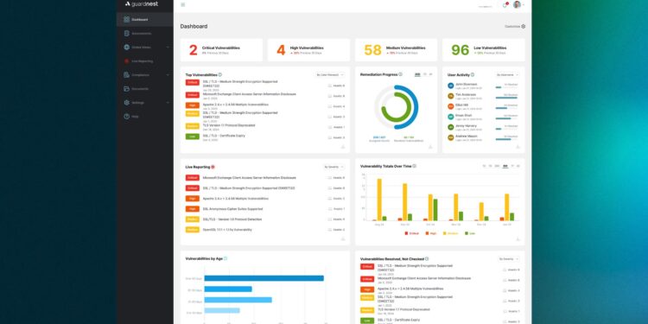This screenshot has width=648, height=324.
Task: Toggle the Medium legend series
Action: 451,233
